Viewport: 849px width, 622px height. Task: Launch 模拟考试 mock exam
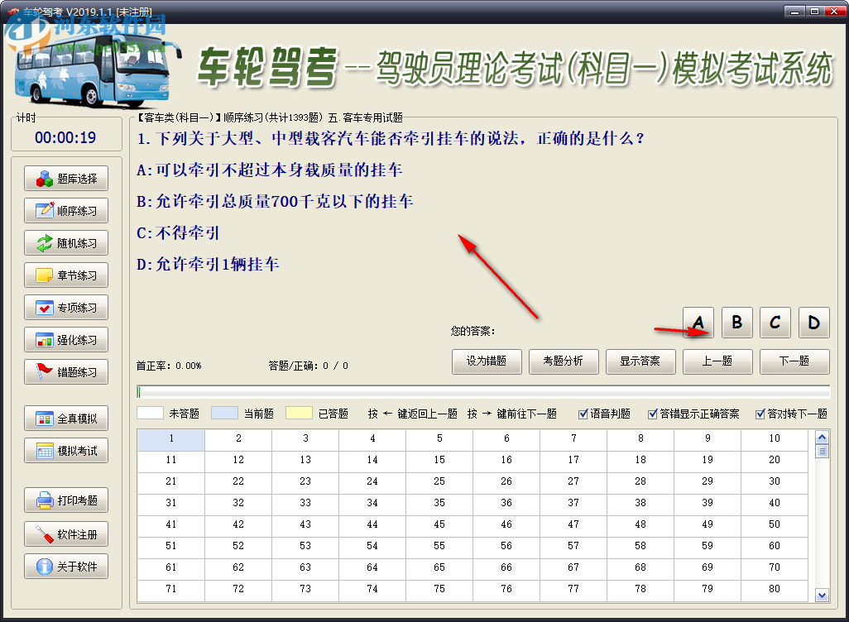click(66, 451)
